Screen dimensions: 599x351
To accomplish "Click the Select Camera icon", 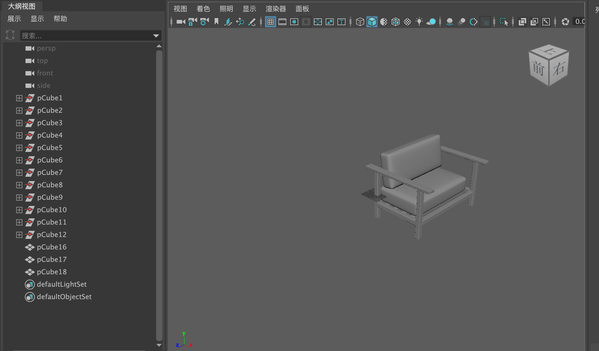I will coord(181,22).
